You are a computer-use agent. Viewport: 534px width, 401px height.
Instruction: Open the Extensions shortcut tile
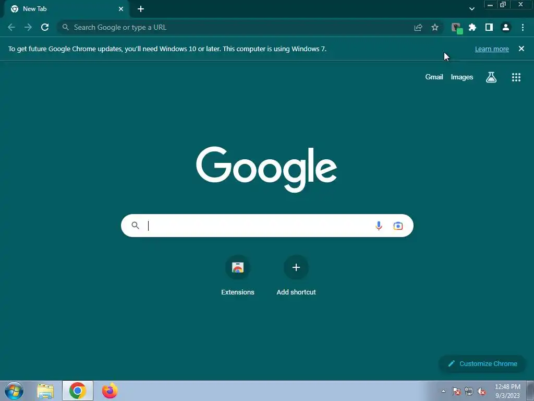click(x=238, y=276)
